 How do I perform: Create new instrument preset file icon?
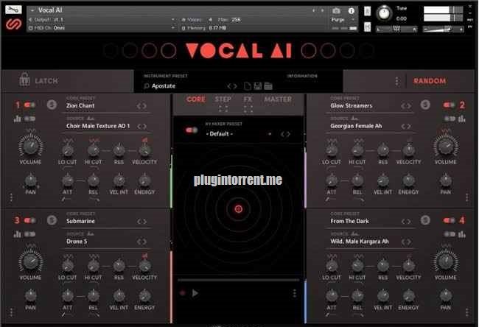248,86
